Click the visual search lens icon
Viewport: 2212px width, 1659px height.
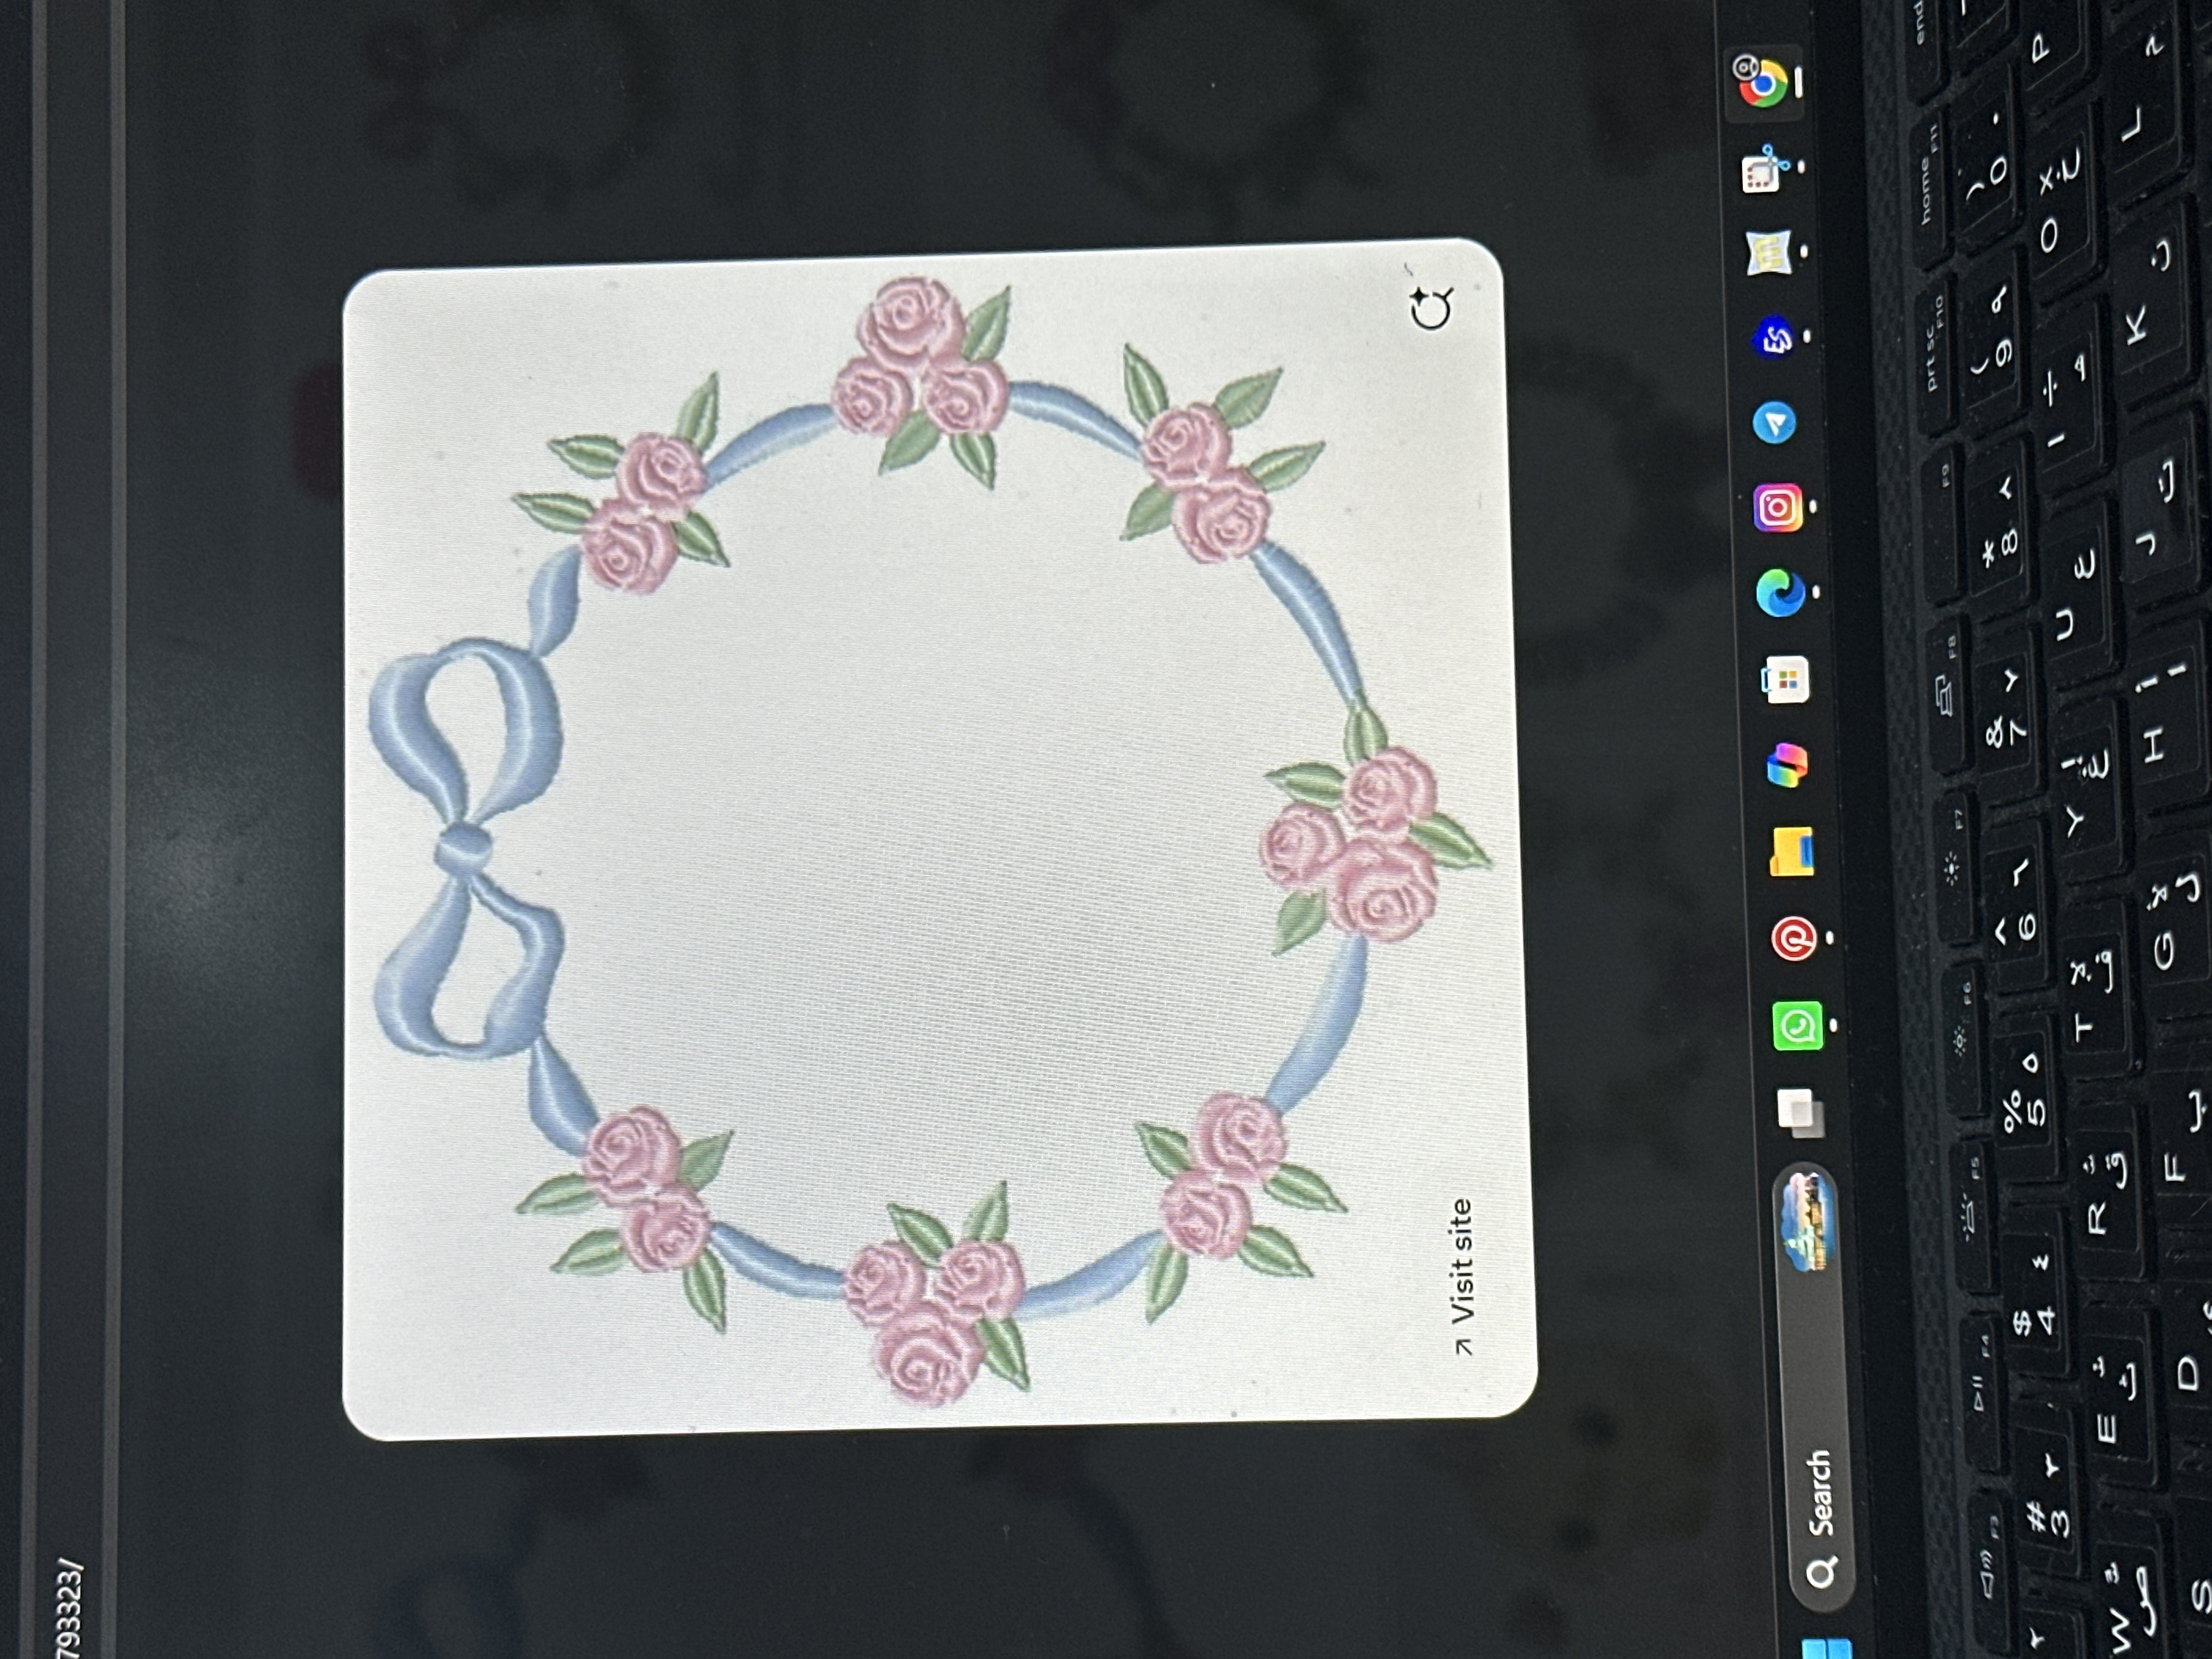[1431, 308]
